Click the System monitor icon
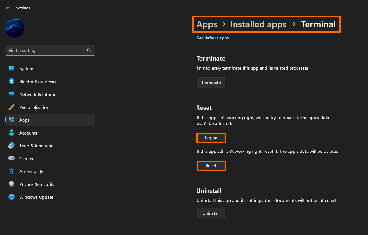 pyautogui.click(x=12, y=68)
